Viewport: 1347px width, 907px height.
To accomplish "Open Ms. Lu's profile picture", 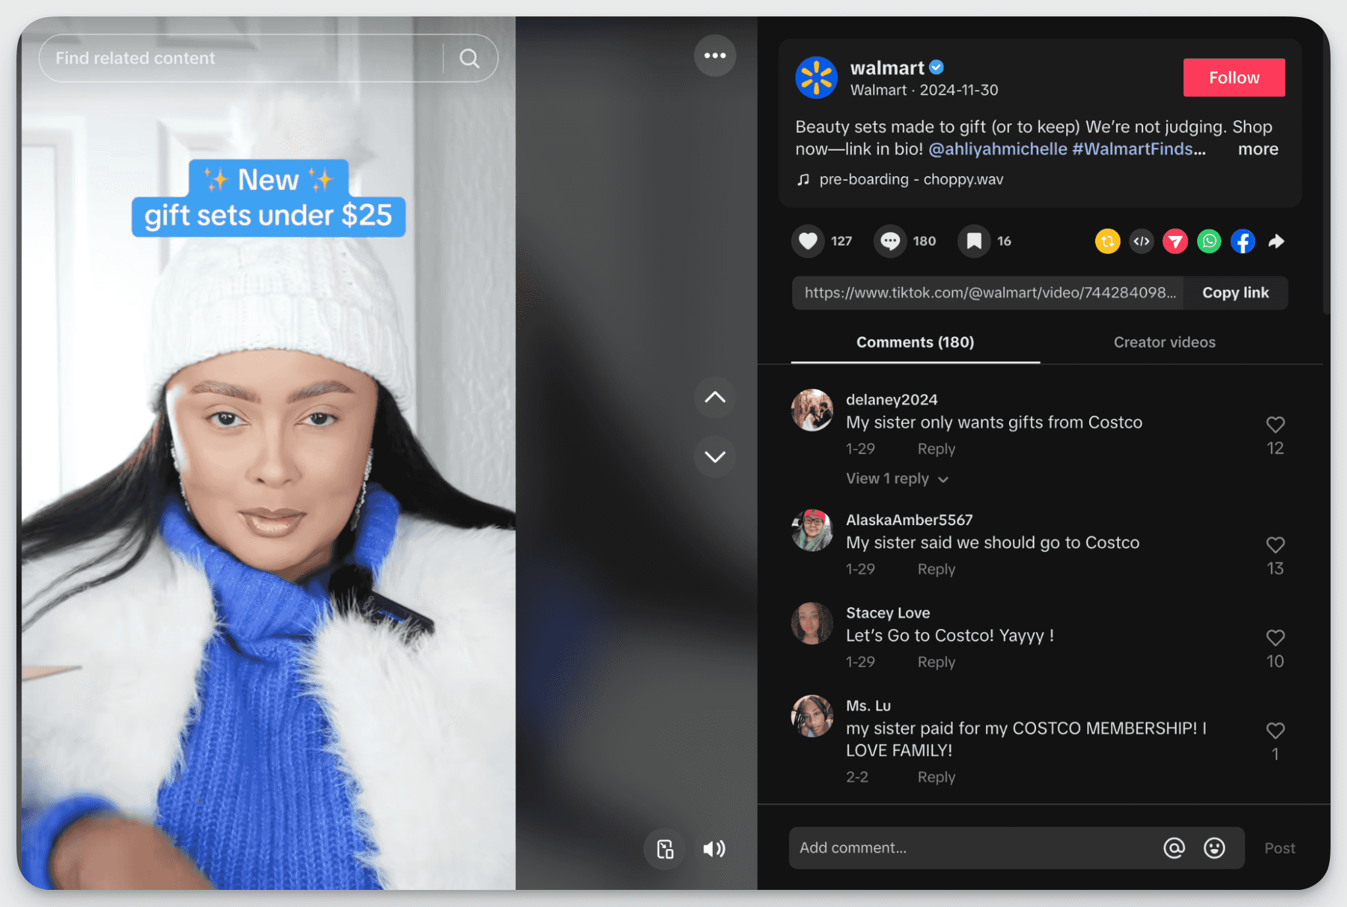I will 812,716.
